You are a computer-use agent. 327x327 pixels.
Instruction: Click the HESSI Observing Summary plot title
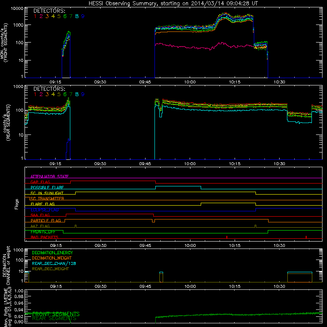point(173,4)
